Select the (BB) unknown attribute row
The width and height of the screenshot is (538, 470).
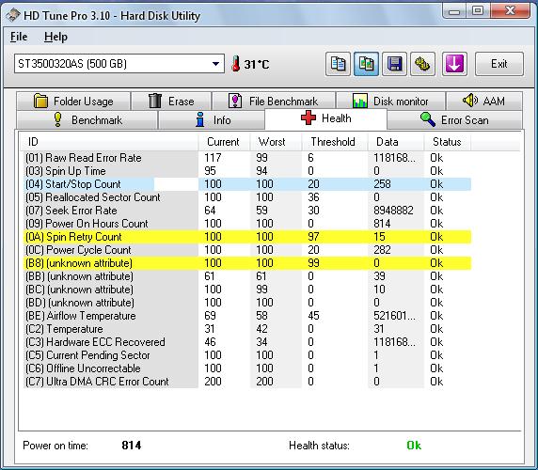click(247, 276)
